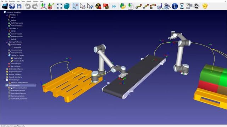The image size is (227, 127).
Task: Switch to isometric cube view
Action: [x=67, y=6]
